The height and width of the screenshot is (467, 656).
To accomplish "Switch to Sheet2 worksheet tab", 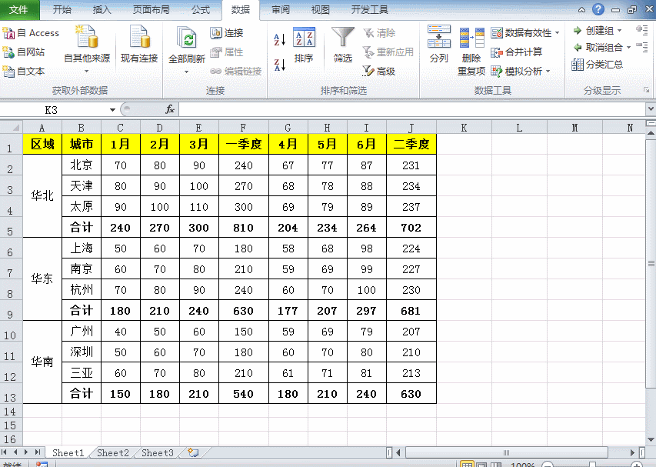I will pos(112,453).
